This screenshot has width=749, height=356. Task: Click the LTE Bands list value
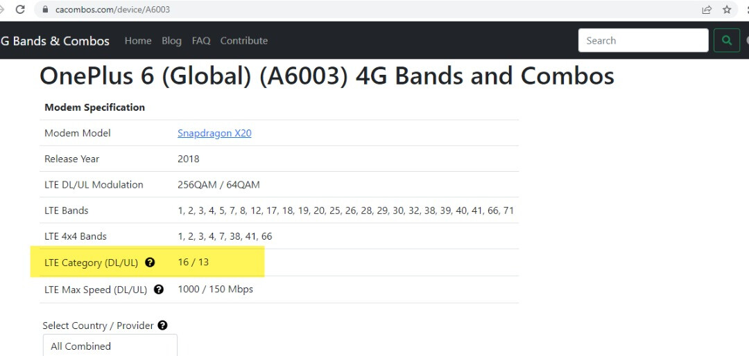click(x=346, y=211)
